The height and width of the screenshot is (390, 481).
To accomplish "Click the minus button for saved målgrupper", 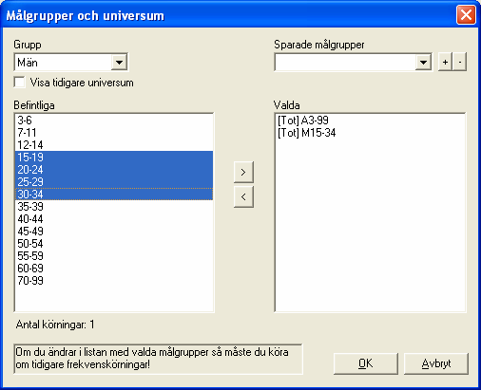I will [460, 62].
